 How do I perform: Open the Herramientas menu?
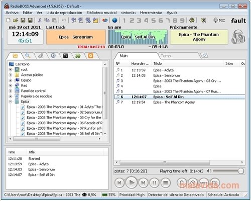151,13
